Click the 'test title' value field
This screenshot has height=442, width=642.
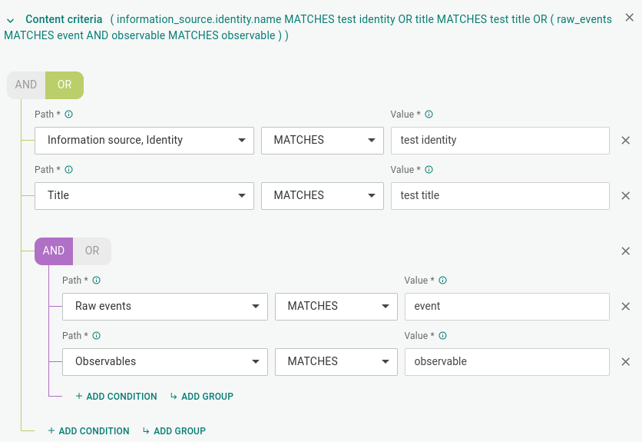[500, 196]
